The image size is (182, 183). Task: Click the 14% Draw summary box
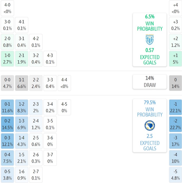pos(150,82)
